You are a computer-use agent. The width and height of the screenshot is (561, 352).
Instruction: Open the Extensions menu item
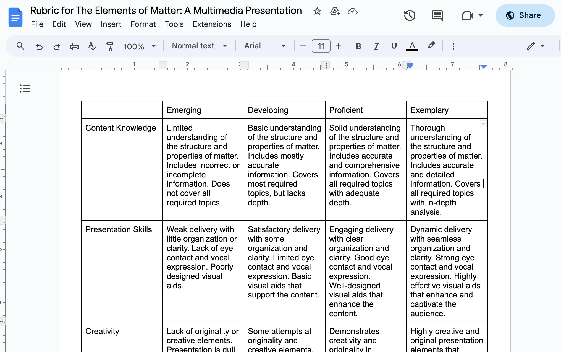212,24
